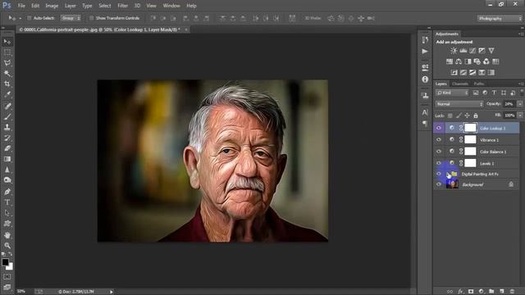Create a new group button
525x295 pixels.
coord(491,292)
